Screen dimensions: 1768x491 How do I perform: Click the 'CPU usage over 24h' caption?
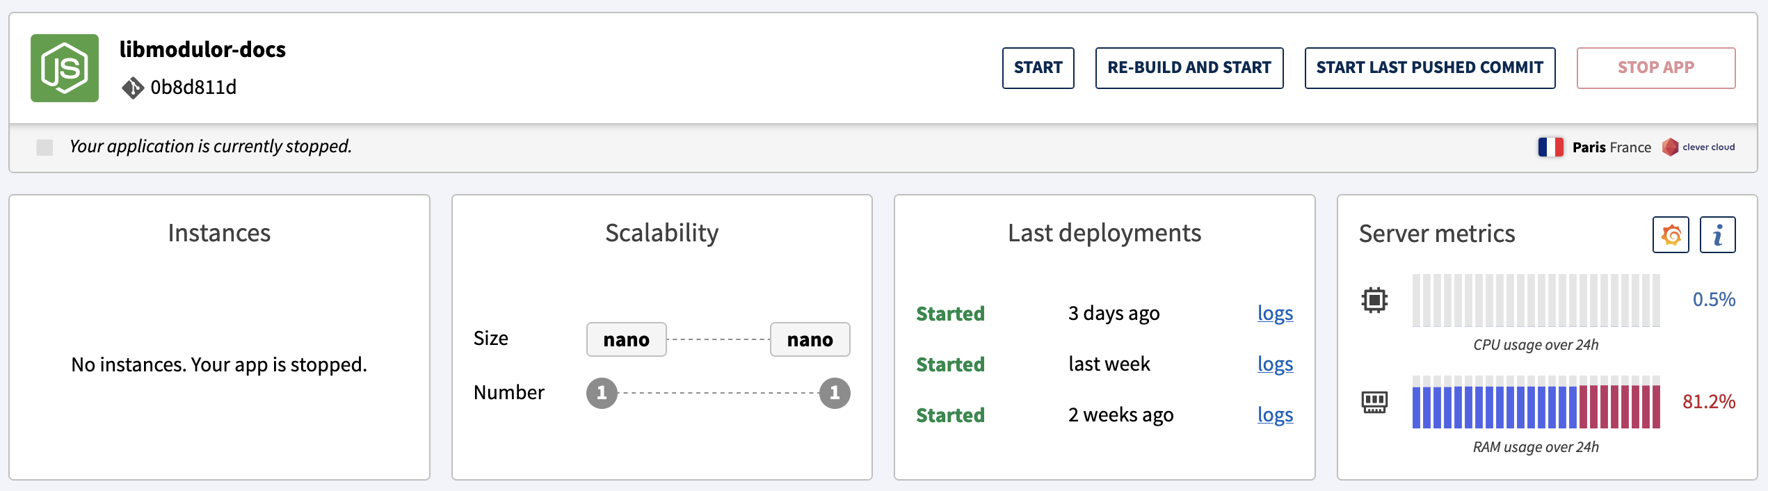tap(1536, 345)
